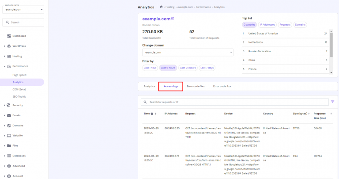
Task: Select the Last 1 hour filter
Action: pyautogui.click(x=150, y=68)
